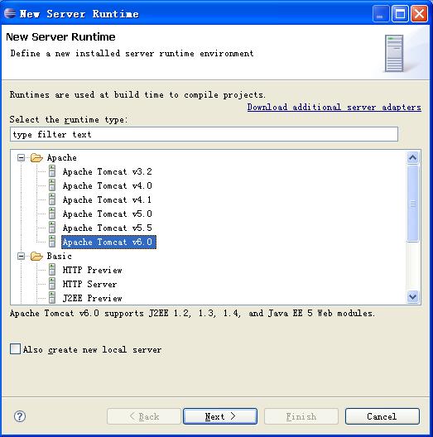Image resolution: width=433 pixels, height=437 pixels.
Task: Select Apache Tomcat v4.1 runtime
Action: 108,199
